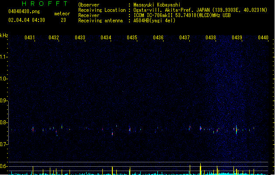275x175 pixels.
Task: Click the 0438 time marker
Action: (x=211, y=38)
